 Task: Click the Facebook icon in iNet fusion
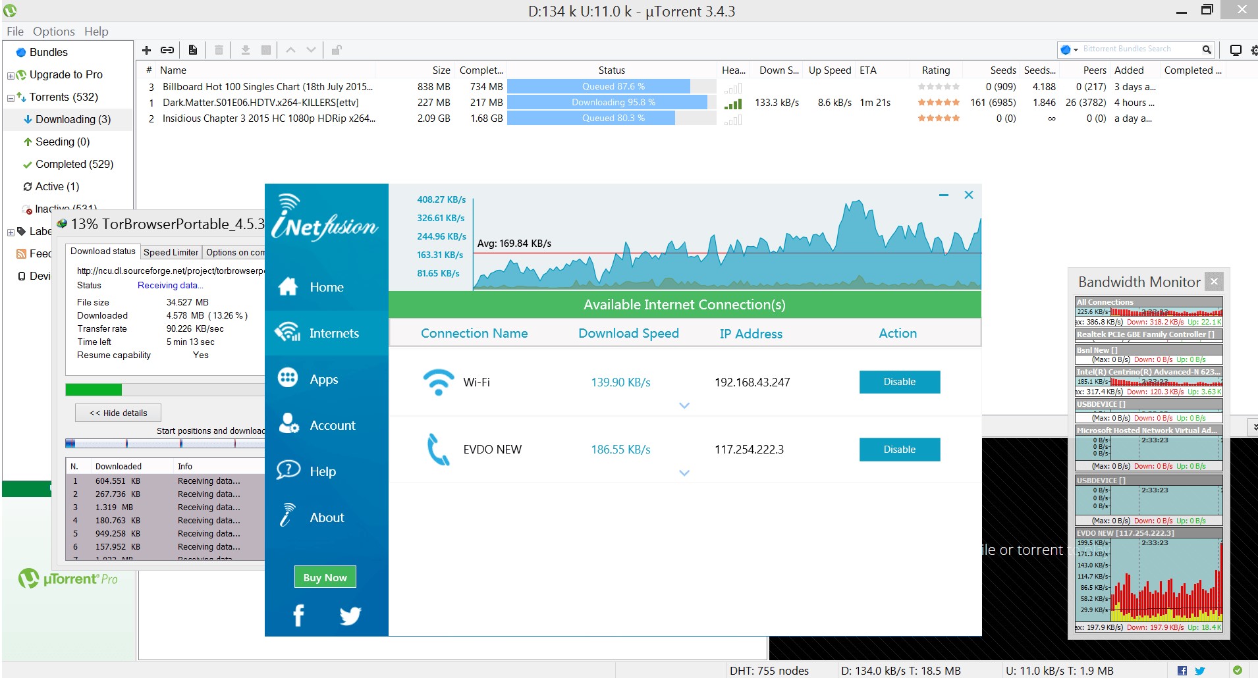click(x=298, y=615)
